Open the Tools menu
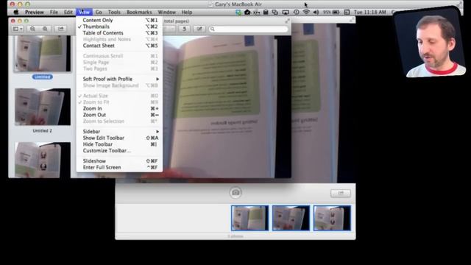471x265 pixels. [114, 12]
